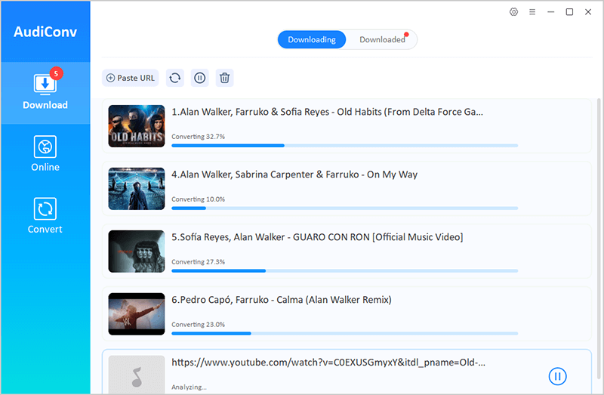Screen dimensions: 604x395
Task: Select title '5.Sofía Reyes, Alan Walker - GUARO CON RON'
Action: 317,237
